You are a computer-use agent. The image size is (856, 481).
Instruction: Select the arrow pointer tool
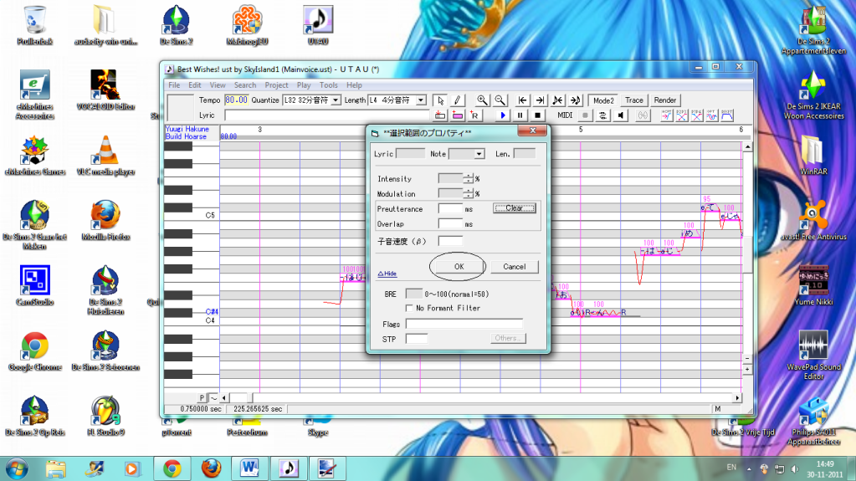442,100
